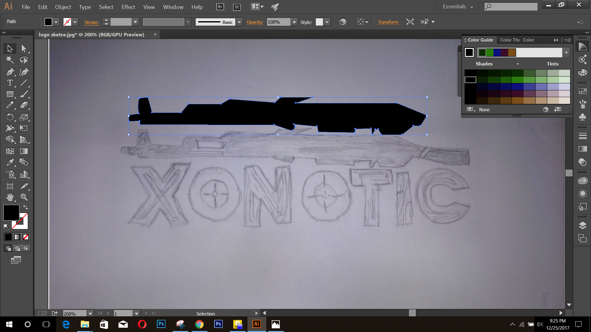Pick the Type tool
591x332 pixels.
tap(10, 83)
